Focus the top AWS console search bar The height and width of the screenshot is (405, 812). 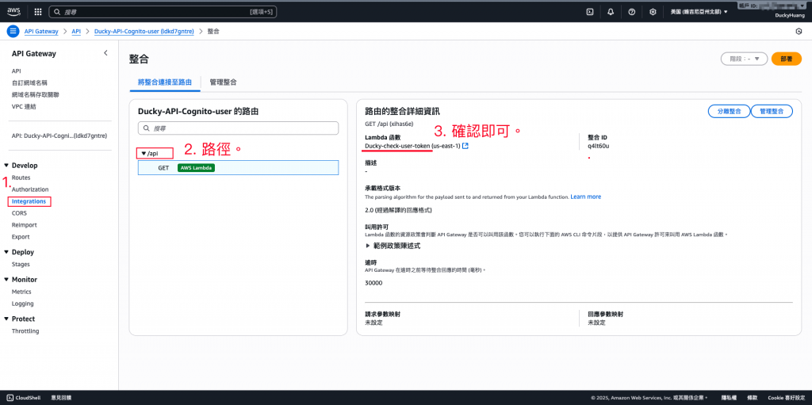pyautogui.click(x=163, y=11)
